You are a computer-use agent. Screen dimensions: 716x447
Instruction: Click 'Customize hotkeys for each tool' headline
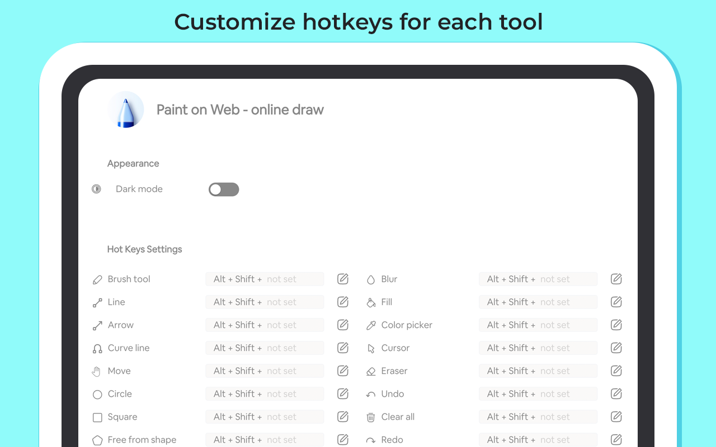point(359,22)
